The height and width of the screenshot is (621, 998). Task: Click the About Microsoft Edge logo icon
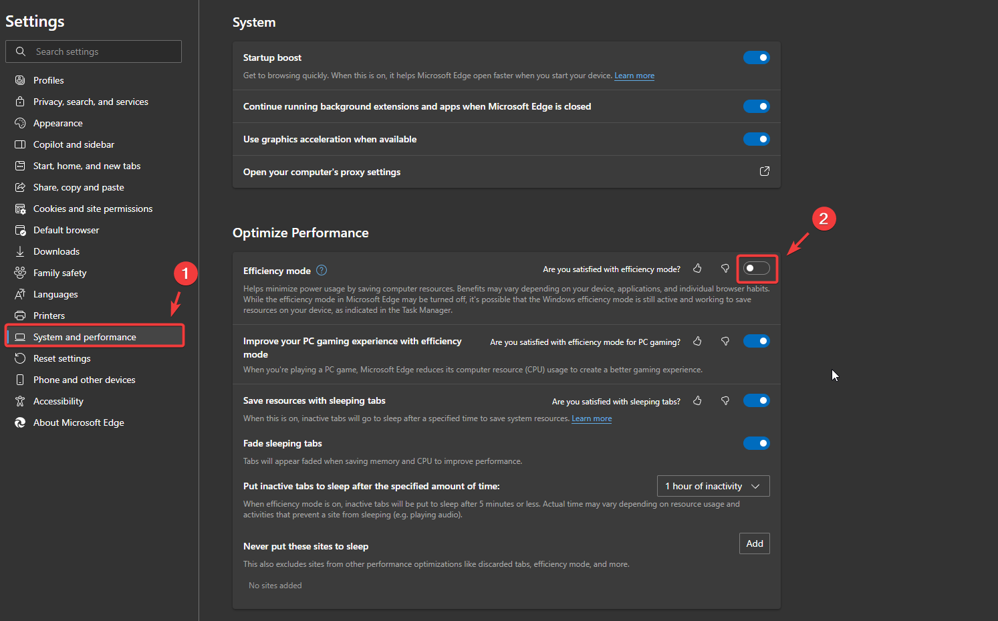(20, 422)
